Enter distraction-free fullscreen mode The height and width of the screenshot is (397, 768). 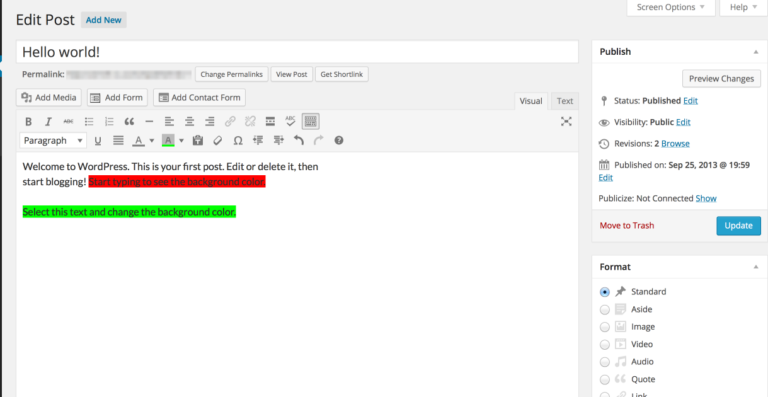566,122
